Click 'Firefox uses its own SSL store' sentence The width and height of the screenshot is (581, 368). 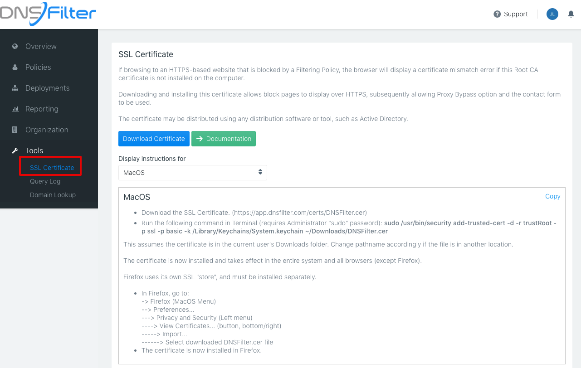(220, 277)
